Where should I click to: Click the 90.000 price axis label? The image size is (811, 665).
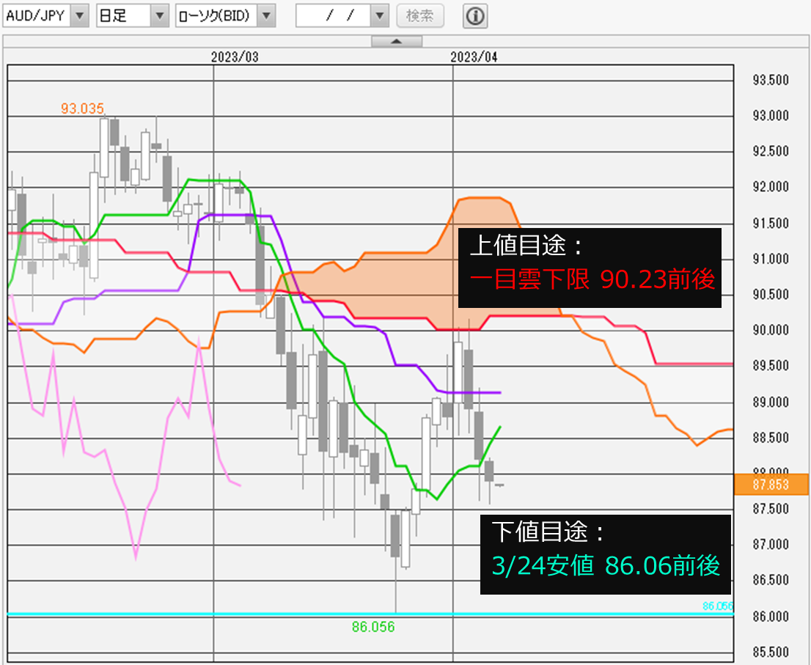click(771, 330)
